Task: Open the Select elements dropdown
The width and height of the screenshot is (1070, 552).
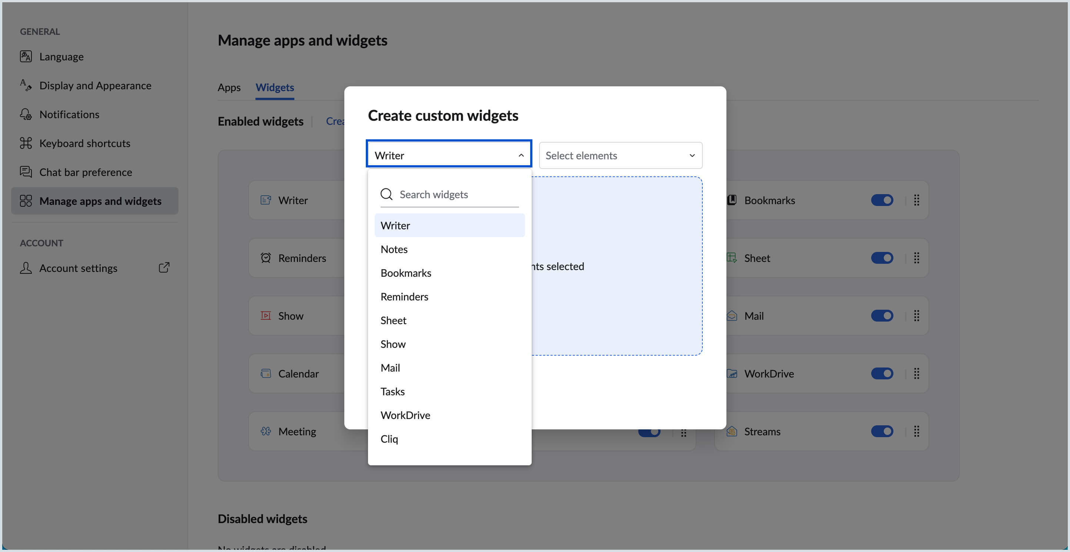Action: (x=620, y=155)
